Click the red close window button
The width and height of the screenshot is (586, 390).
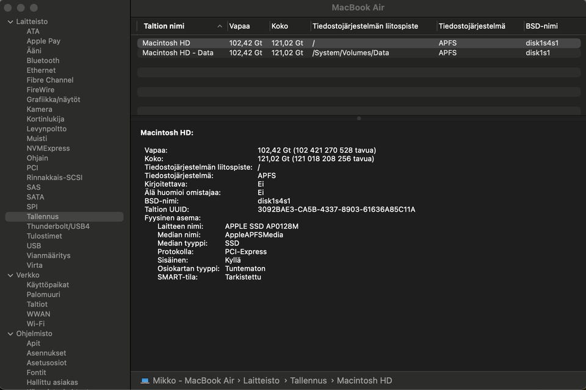pos(8,7)
